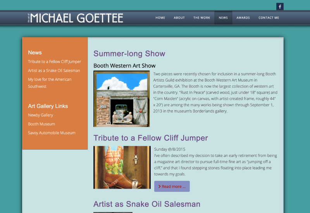Click the Rust In Peace barn artwork thumbnail
310x213 pixels.
[x=122, y=99]
